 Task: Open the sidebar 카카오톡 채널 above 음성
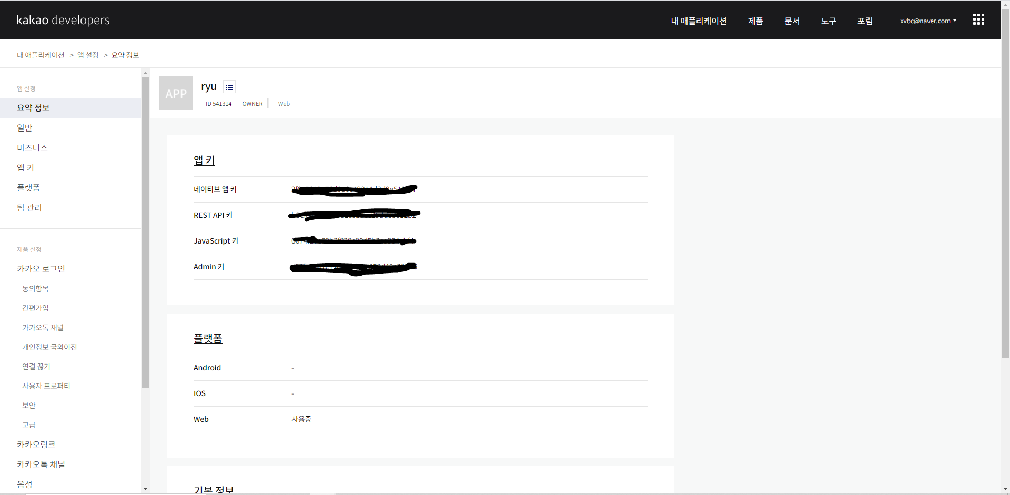click(41, 464)
